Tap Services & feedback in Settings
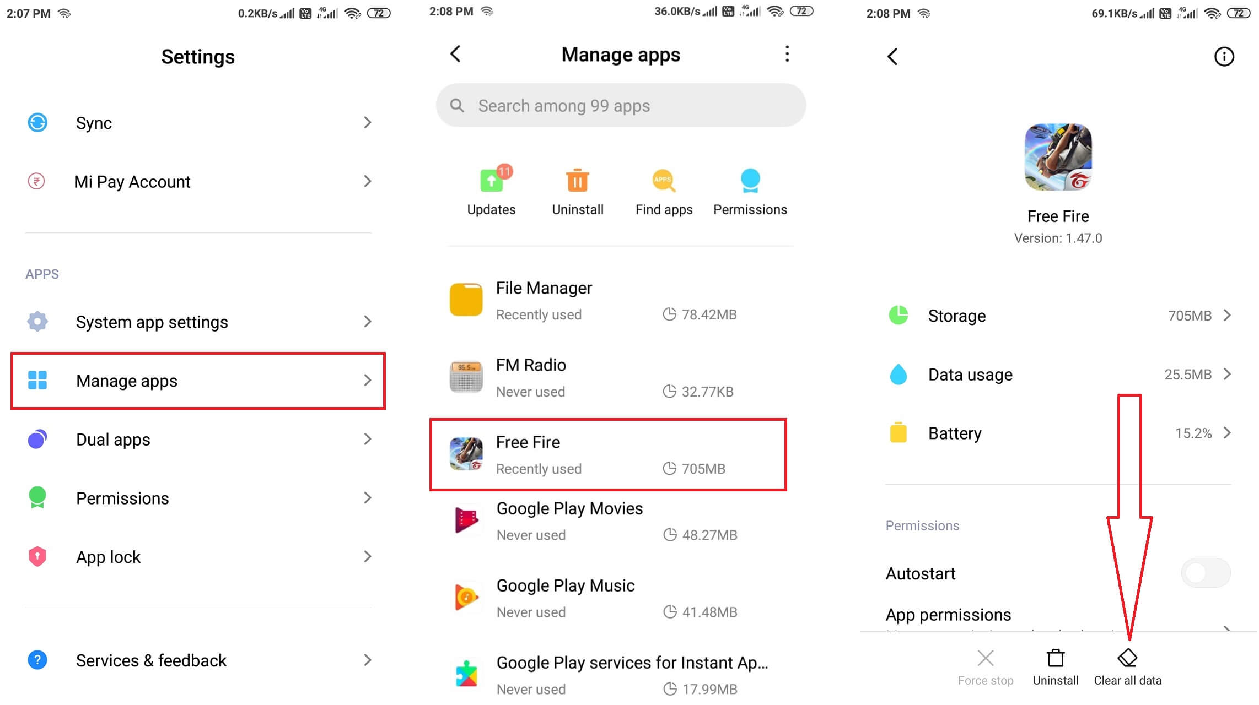Screen dimensions: 1259x705 click(200, 660)
